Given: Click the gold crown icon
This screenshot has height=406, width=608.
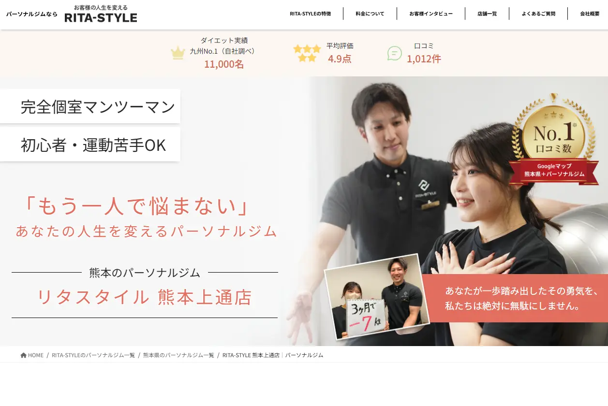Looking at the screenshot, I should point(178,53).
